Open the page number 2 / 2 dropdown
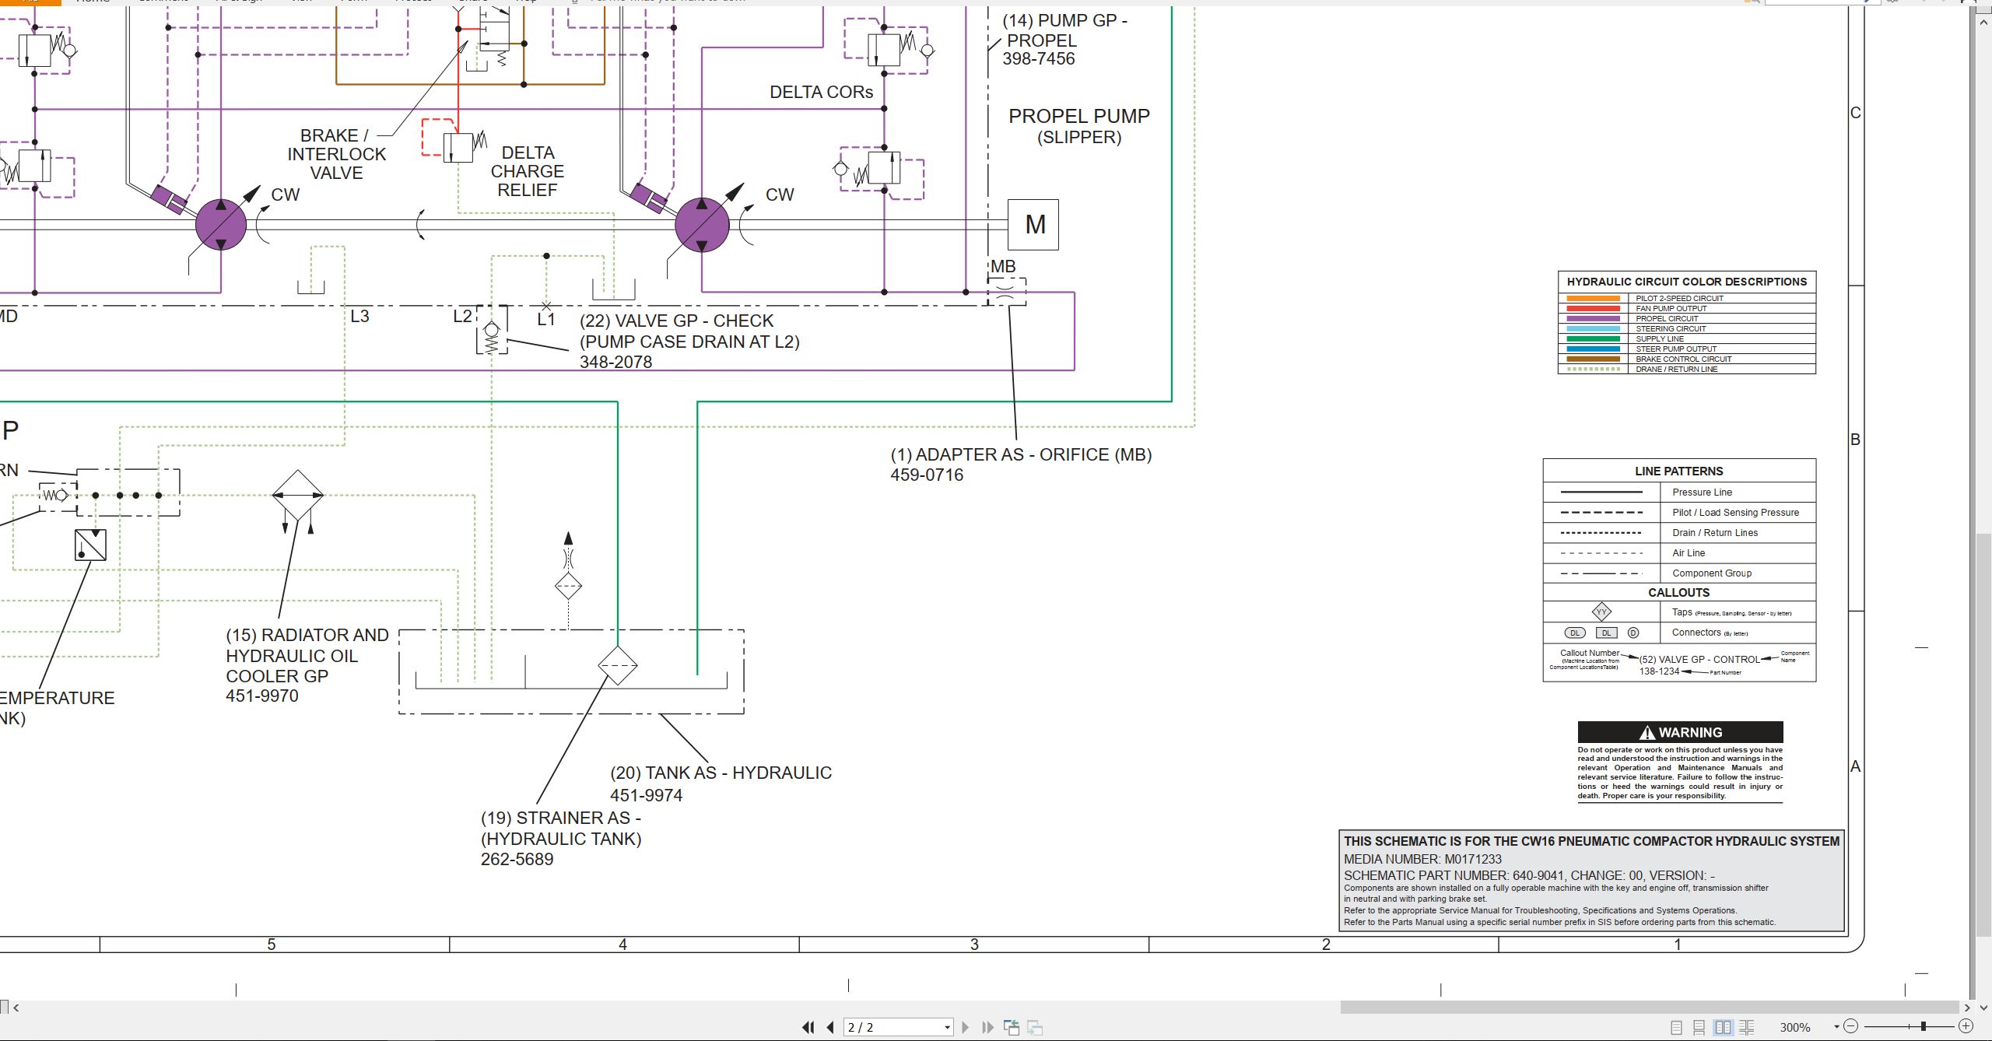This screenshot has width=1992, height=1041. click(x=947, y=1027)
